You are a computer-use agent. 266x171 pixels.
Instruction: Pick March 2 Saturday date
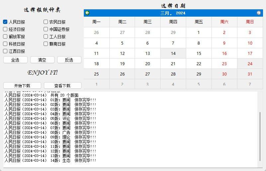(224, 32)
